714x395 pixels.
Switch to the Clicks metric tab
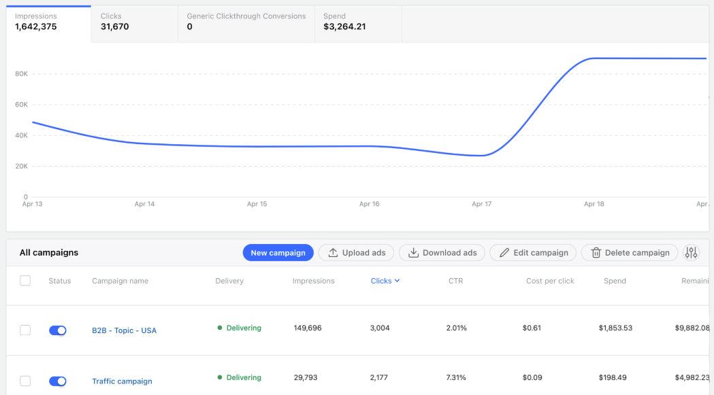[x=133, y=22]
